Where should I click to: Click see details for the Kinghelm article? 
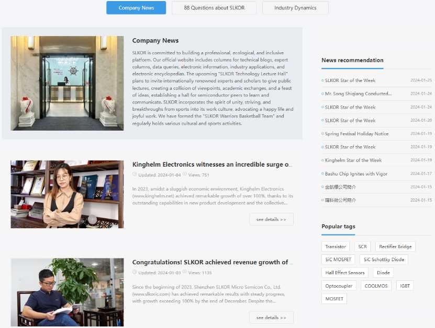coord(271,219)
